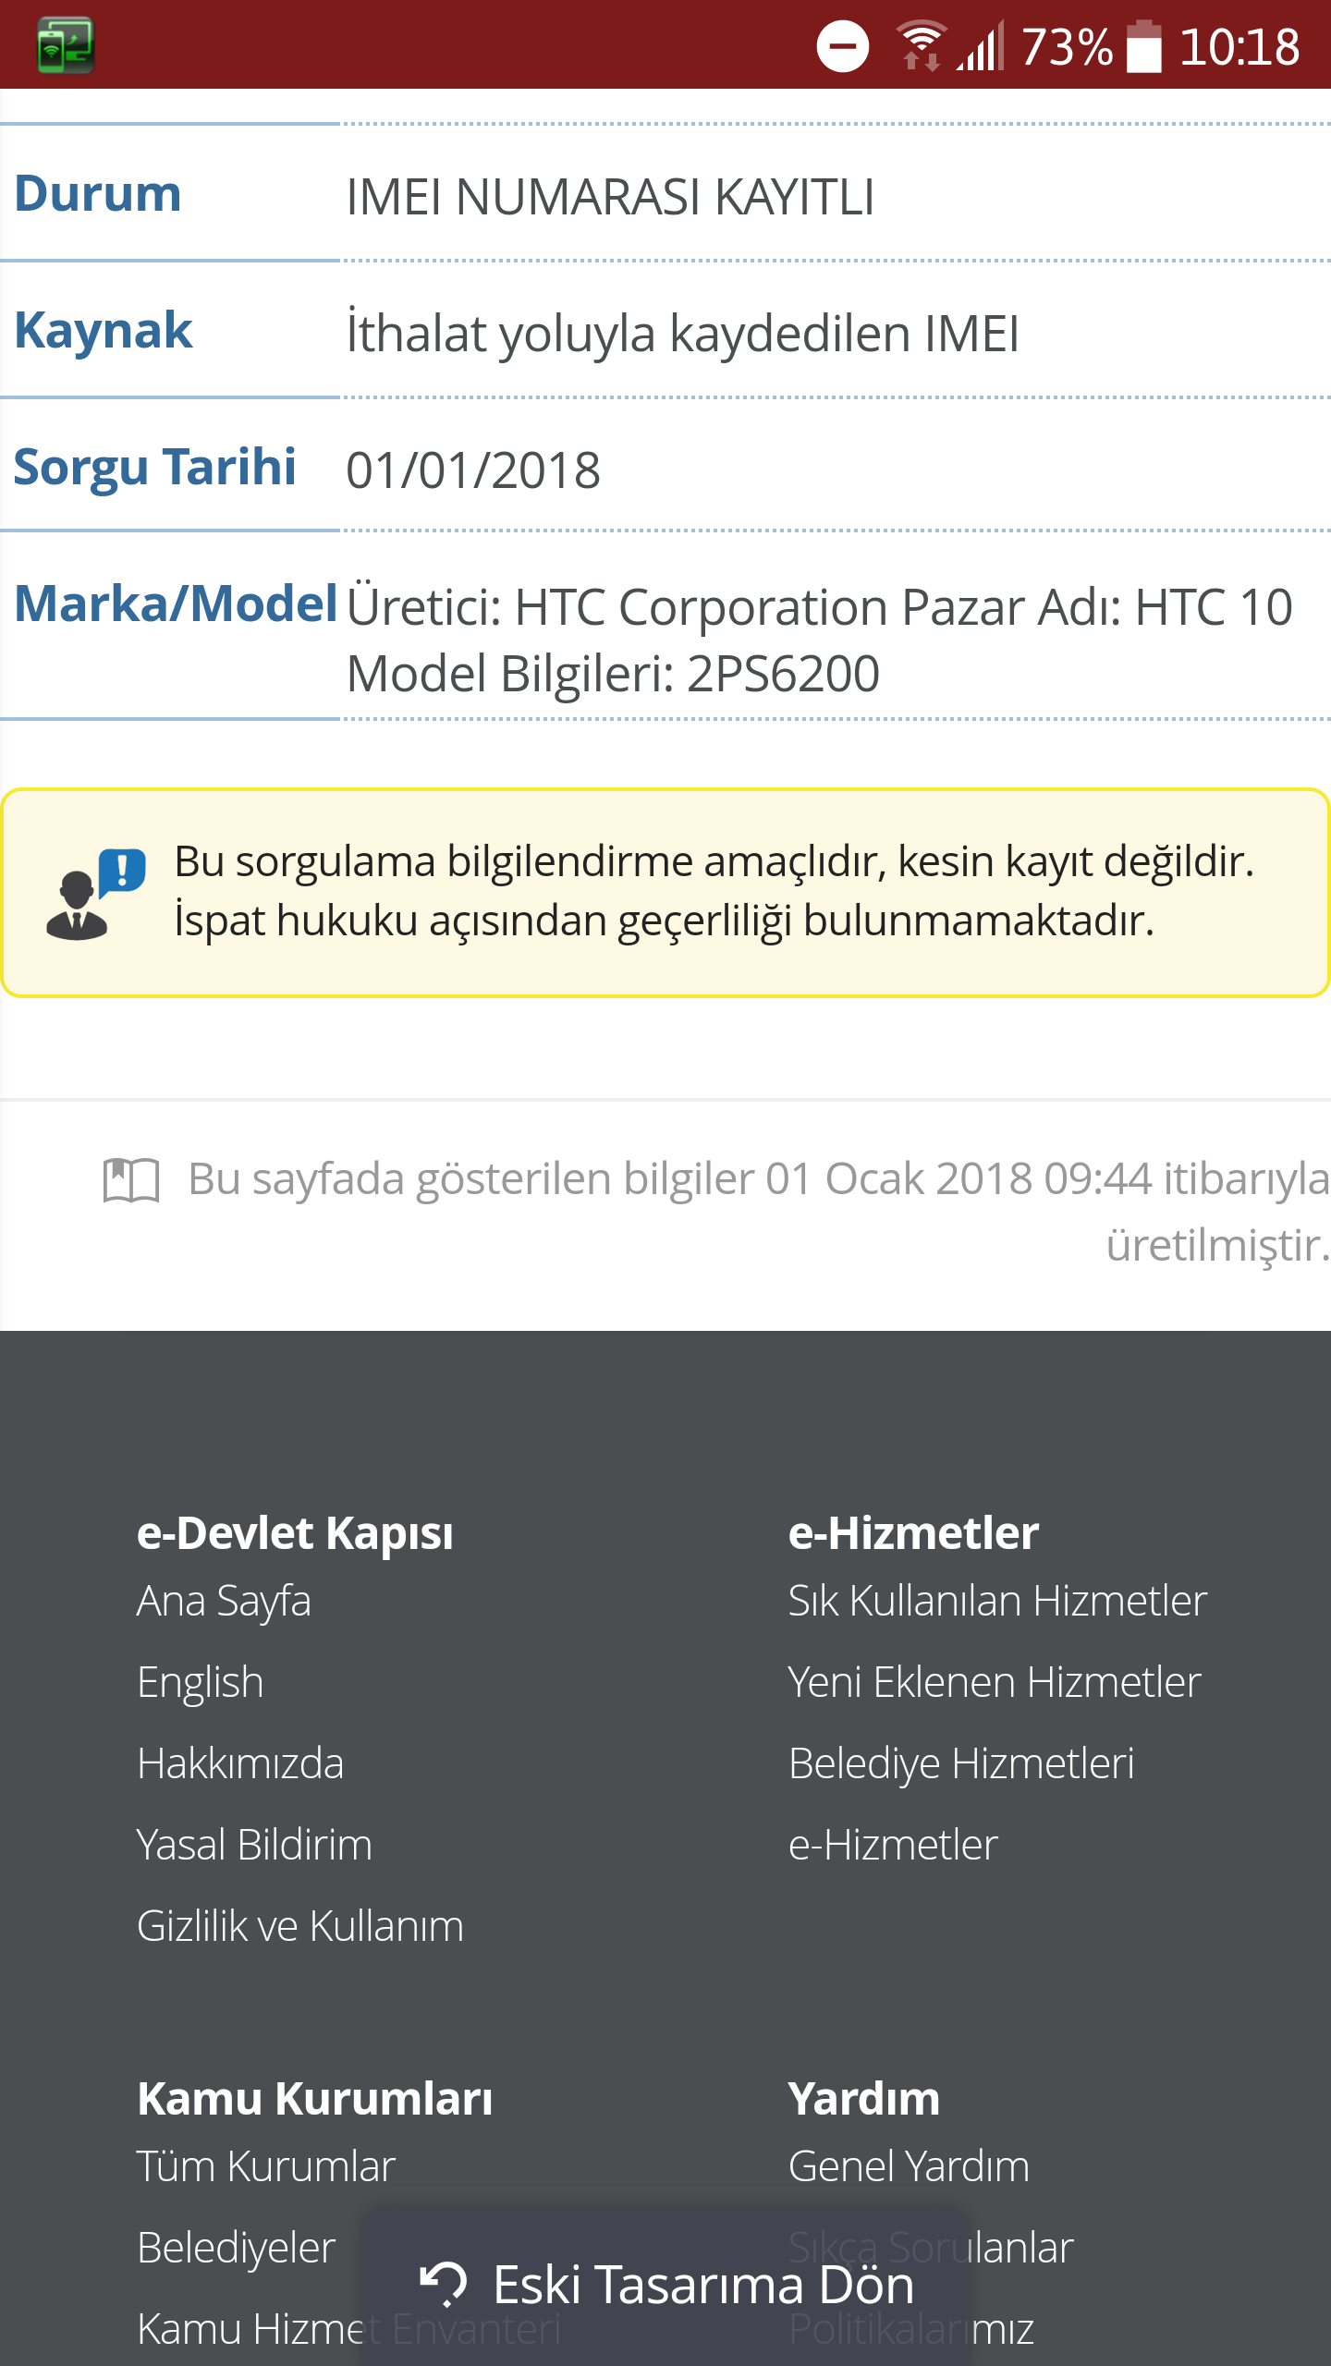Open the Hakkımızda link
The width and height of the screenshot is (1331, 2366).
coord(240,1763)
